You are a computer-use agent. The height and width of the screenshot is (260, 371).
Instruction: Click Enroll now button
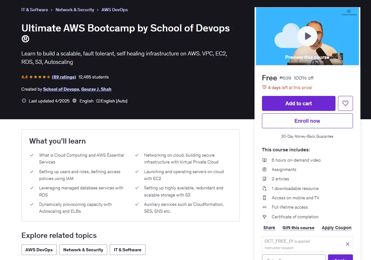[307, 121]
